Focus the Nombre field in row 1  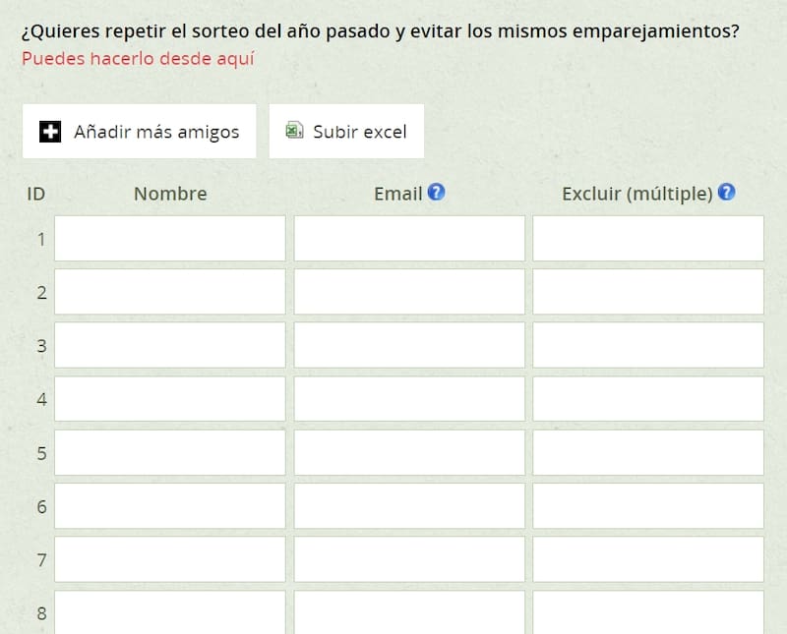pos(169,239)
